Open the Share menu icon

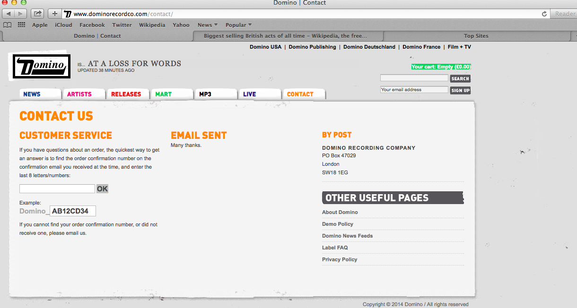38,14
